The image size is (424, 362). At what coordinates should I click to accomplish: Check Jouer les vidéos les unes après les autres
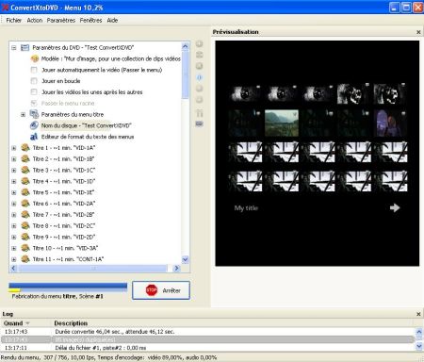pos(34,92)
